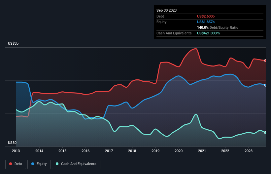Viewport: 271px width, 174px height.
Task: Click the red Debt endpoint marker
Action: pyautogui.click(x=265, y=61)
